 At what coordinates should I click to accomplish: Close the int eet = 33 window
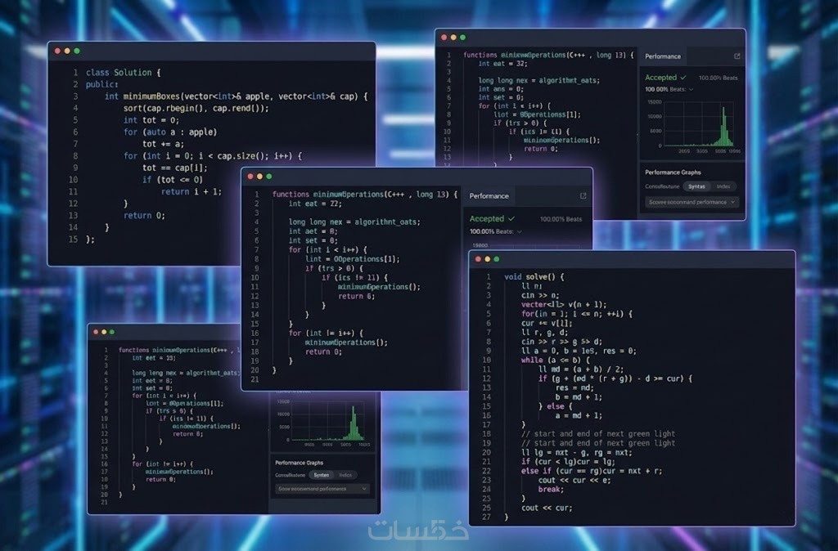(97, 332)
